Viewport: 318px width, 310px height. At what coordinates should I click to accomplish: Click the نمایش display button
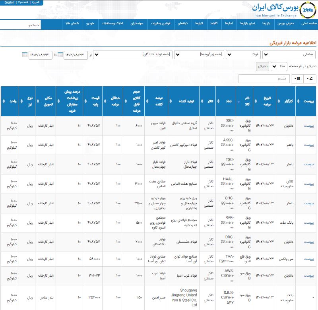[263, 66]
